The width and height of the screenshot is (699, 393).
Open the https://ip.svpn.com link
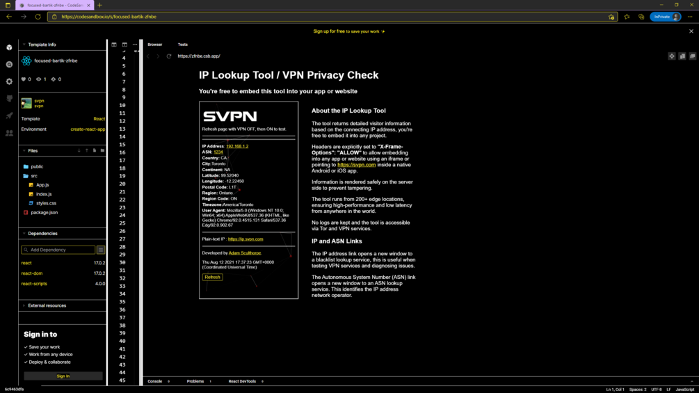(x=246, y=239)
